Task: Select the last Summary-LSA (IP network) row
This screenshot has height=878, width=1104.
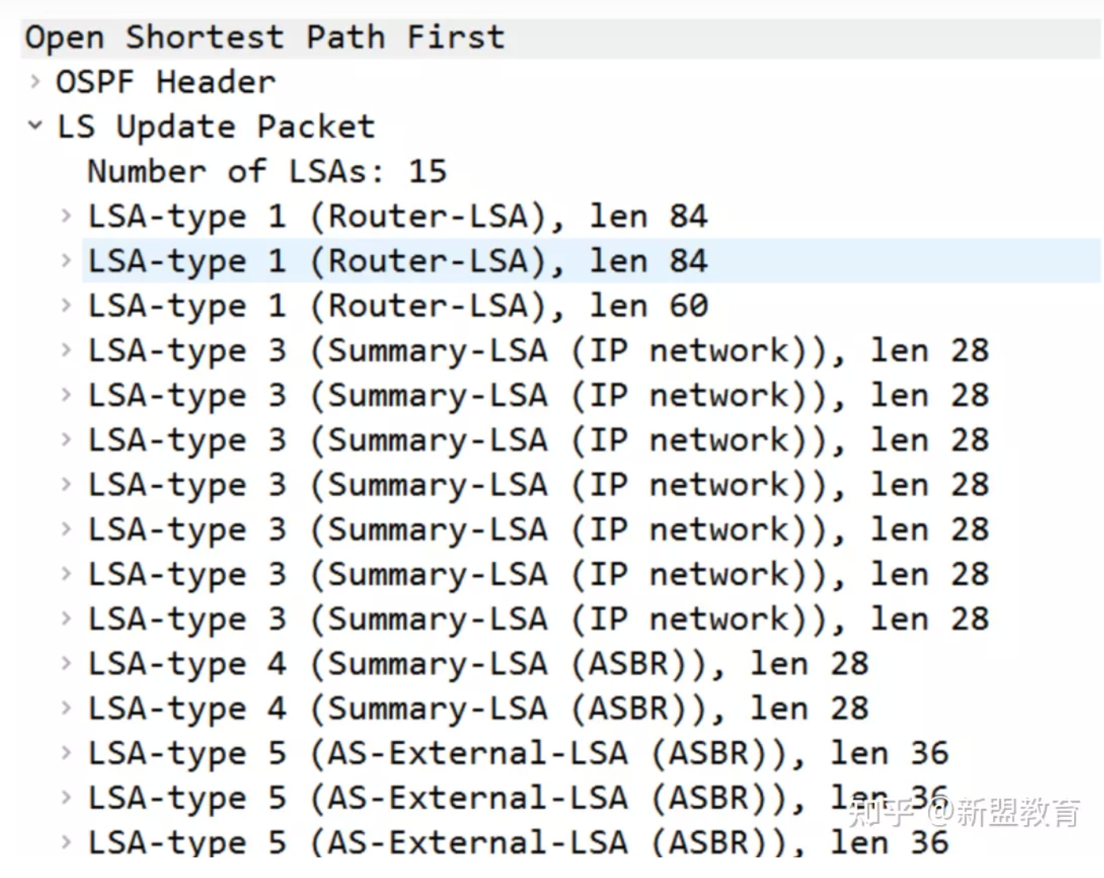Action: pyautogui.click(x=538, y=619)
